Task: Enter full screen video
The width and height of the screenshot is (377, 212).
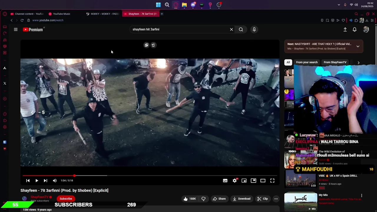Action: (272, 180)
